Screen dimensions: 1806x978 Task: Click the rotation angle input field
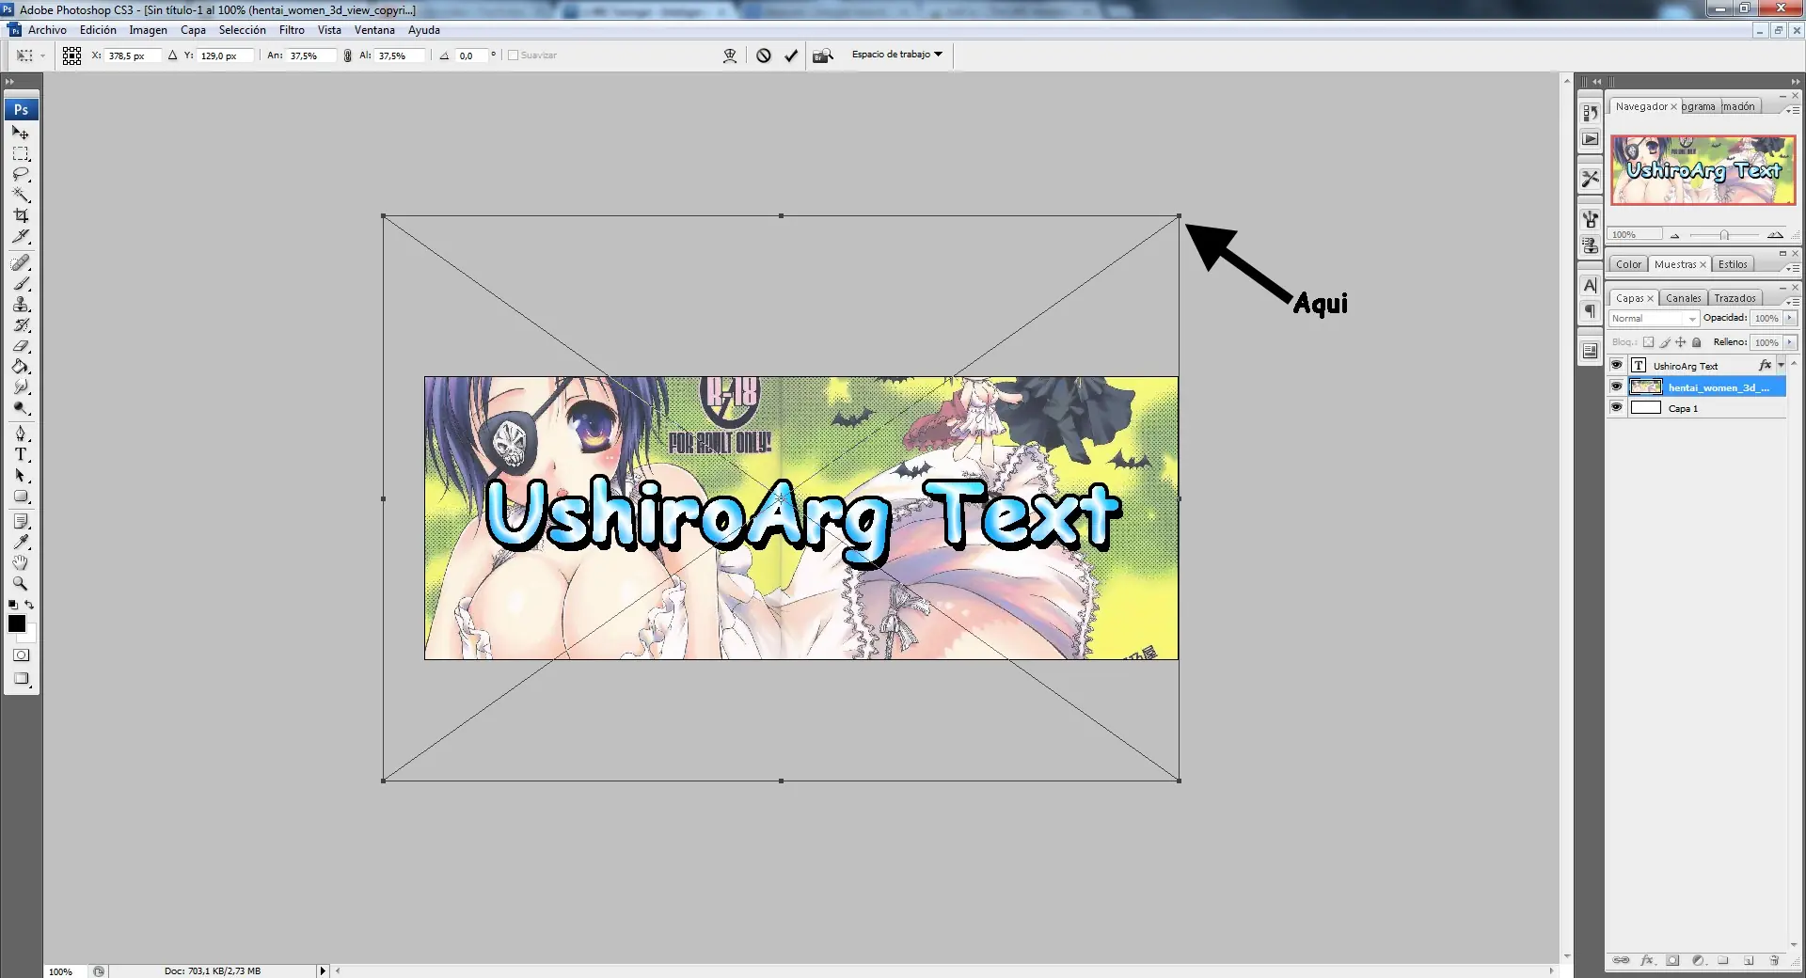[x=472, y=55]
